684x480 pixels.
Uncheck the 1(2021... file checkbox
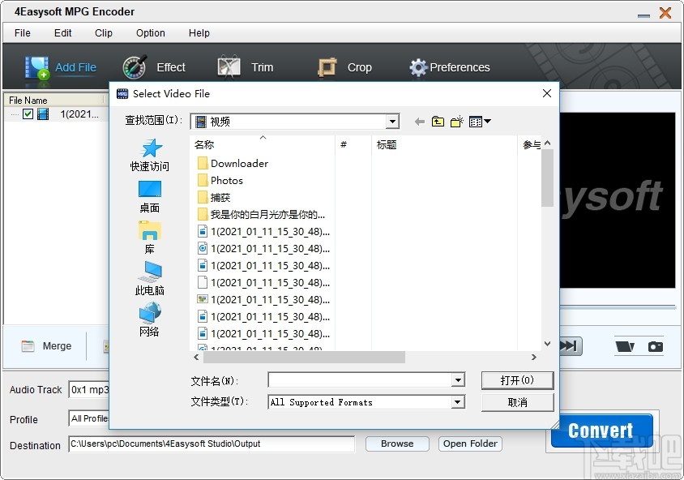[28, 114]
